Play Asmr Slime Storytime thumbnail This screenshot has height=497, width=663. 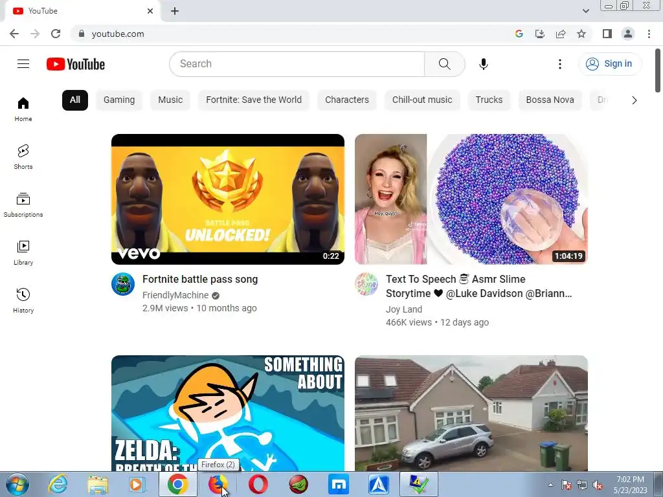[x=471, y=199]
